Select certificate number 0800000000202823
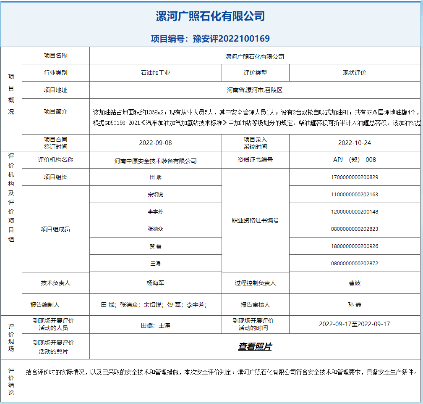Image resolution: width=423 pixels, height=404 pixels. pyautogui.click(x=355, y=229)
